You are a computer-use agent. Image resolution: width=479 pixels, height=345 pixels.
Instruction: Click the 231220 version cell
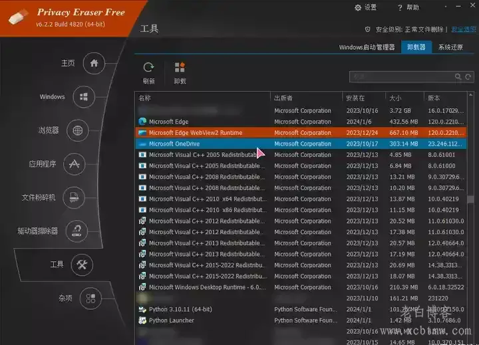pyautogui.click(x=438, y=298)
